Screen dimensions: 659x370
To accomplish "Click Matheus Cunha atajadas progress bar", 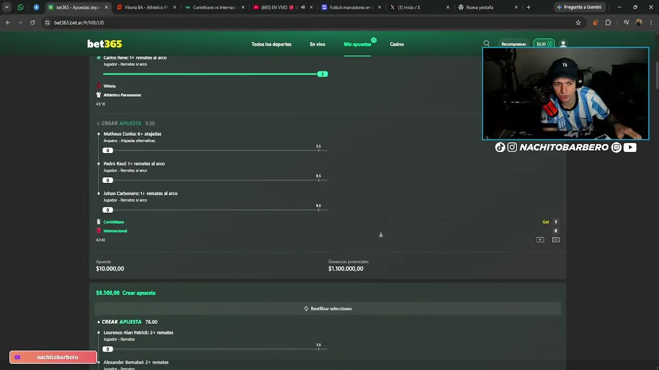I will pyautogui.click(x=215, y=151).
